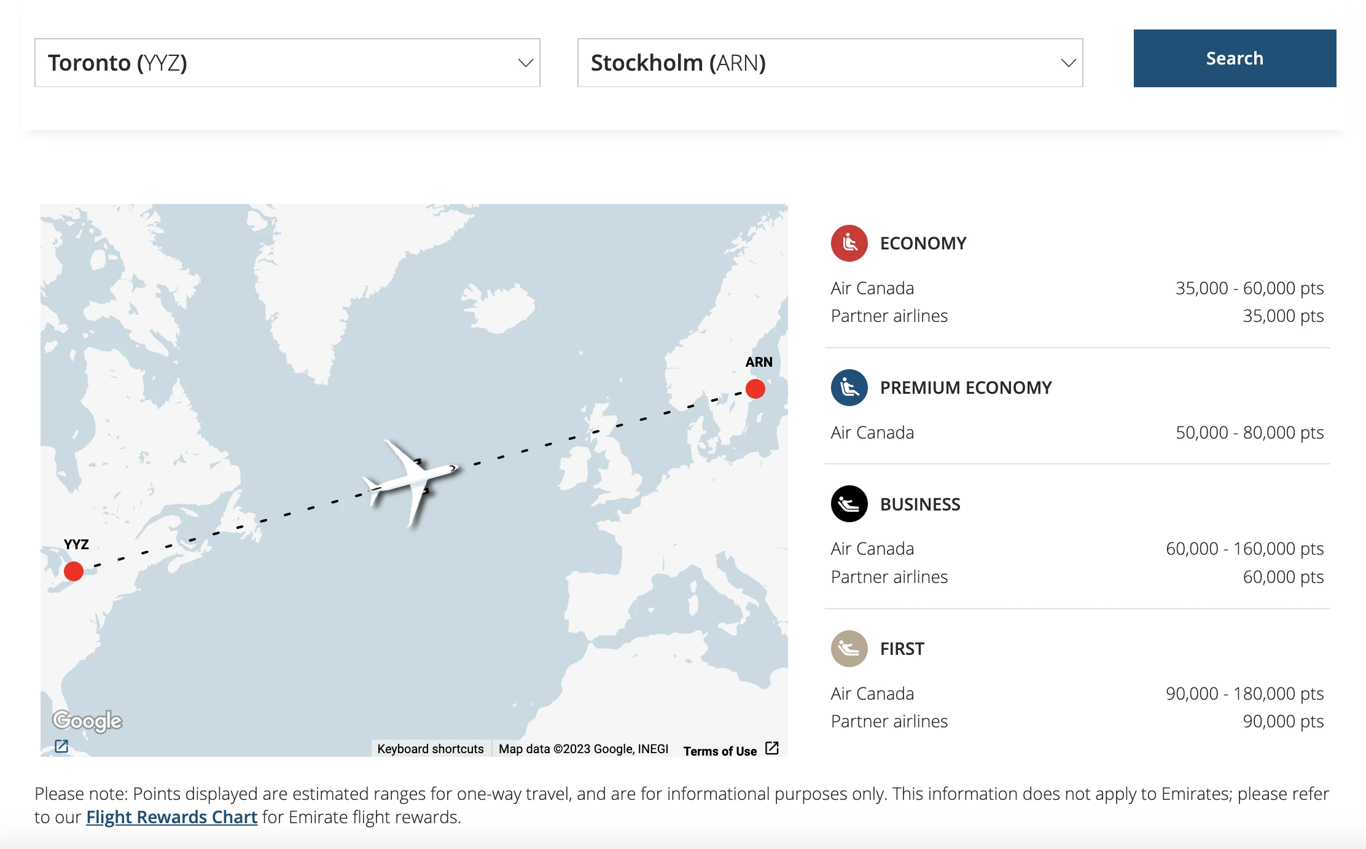The height and width of the screenshot is (849, 1366).
Task: Click the Terms of Use external link icon
Action: (772, 748)
